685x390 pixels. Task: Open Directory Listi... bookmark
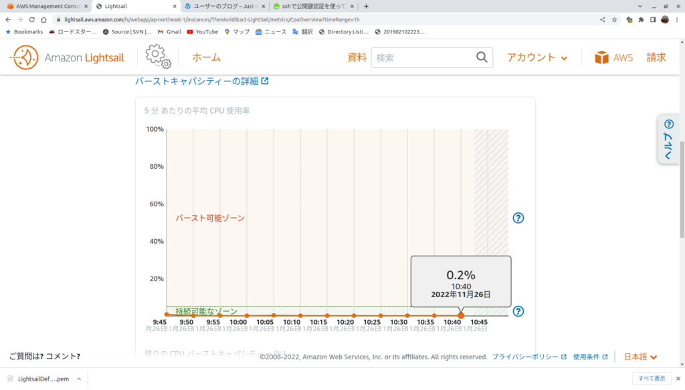[344, 32]
